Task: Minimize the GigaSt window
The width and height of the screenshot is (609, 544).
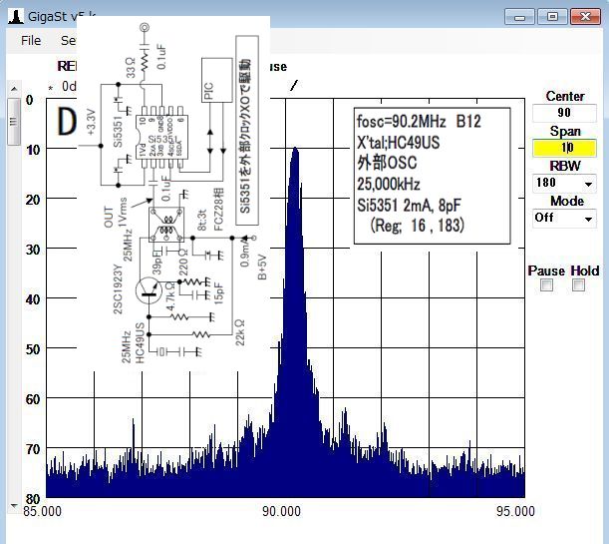Action: (519, 17)
